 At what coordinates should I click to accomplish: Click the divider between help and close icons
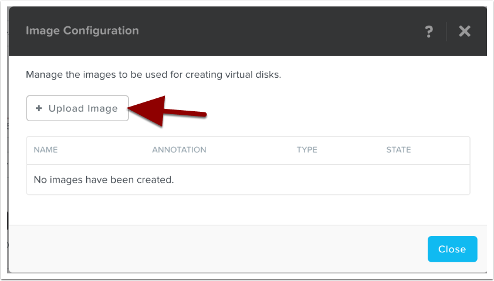point(446,32)
